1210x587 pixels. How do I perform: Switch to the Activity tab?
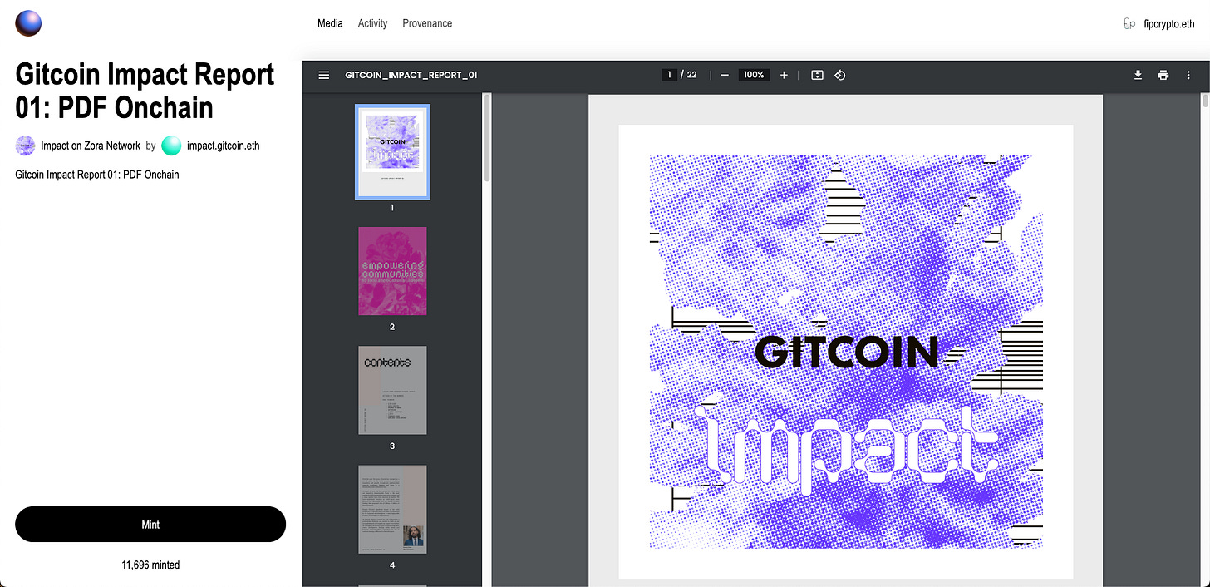point(372,23)
